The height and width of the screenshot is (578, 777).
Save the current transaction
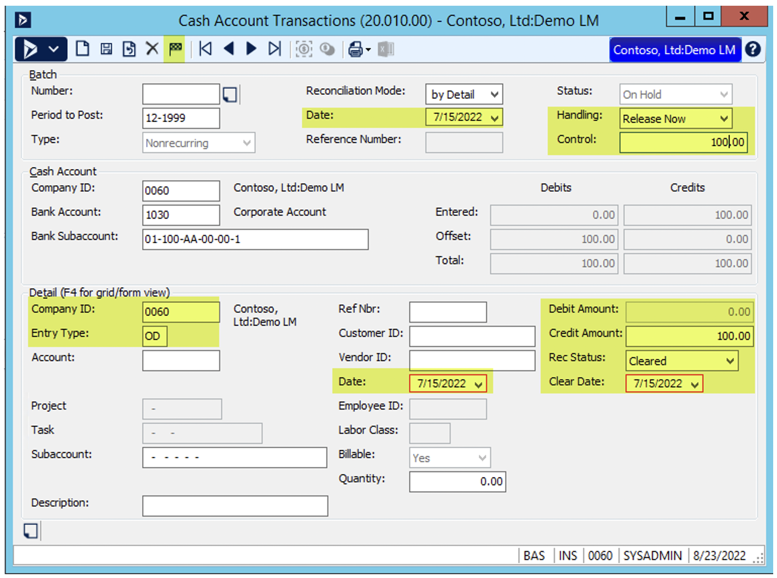[106, 49]
